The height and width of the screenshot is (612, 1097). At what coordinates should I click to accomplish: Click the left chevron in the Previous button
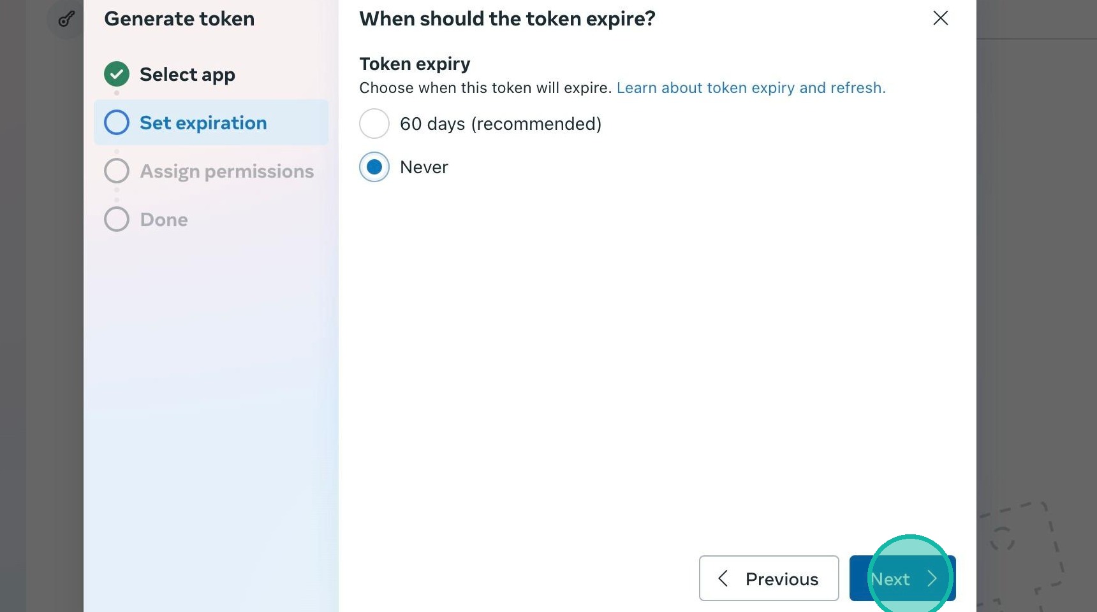point(723,578)
